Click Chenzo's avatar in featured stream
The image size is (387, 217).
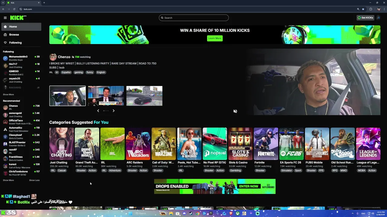(x=53, y=57)
